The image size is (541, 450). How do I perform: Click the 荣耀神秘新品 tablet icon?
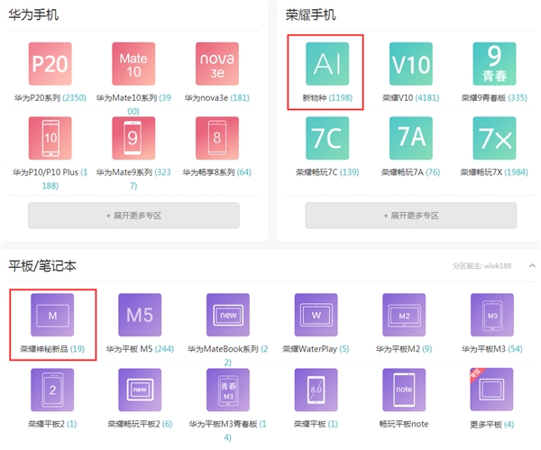[x=52, y=315]
